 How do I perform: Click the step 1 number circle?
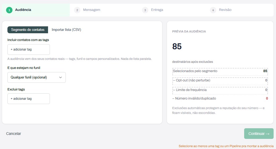click(9, 10)
